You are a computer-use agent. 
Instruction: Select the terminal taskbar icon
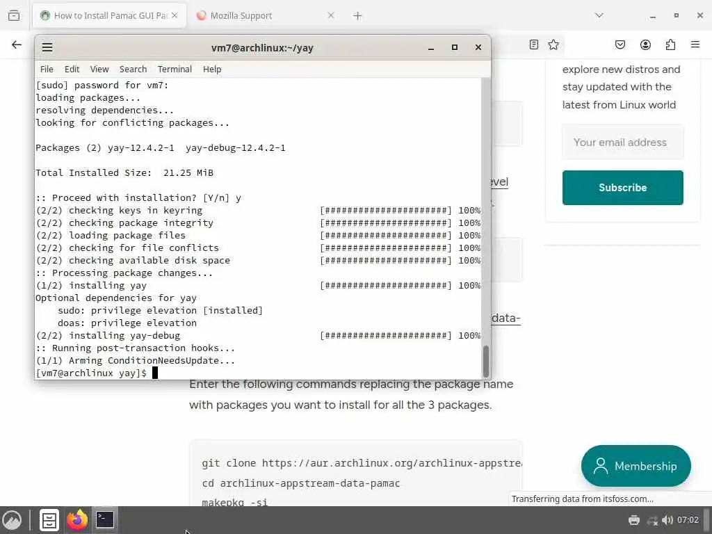105,520
